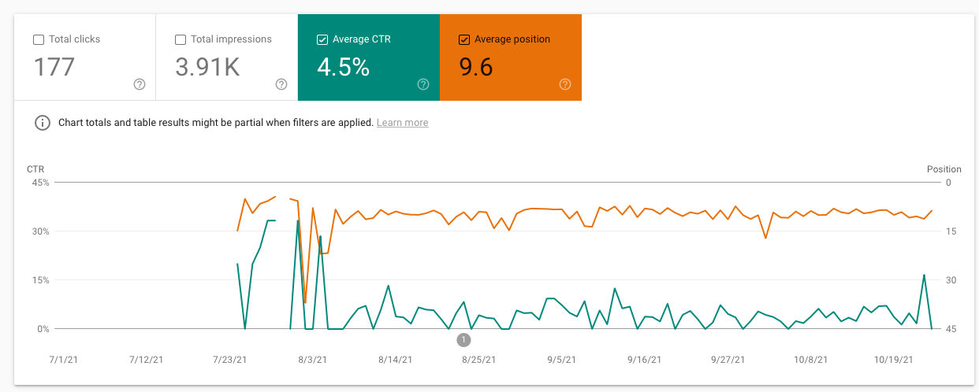Uncheck the Average position checkbox

[x=464, y=39]
